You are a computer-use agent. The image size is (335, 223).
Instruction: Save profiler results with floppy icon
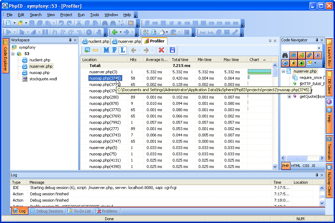tap(172, 50)
